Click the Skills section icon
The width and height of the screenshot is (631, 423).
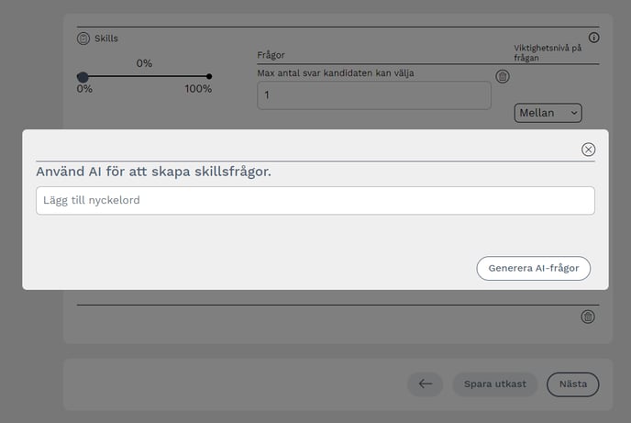pyautogui.click(x=83, y=39)
